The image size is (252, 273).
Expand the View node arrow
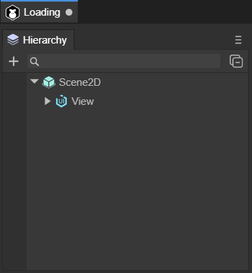(48, 101)
